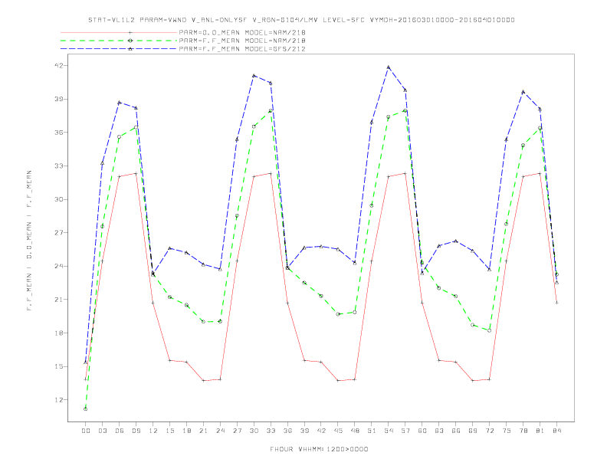This screenshot has height=469, width=607.
Task: Click the blue GFS peak marker at hour 54
Action: [x=389, y=67]
